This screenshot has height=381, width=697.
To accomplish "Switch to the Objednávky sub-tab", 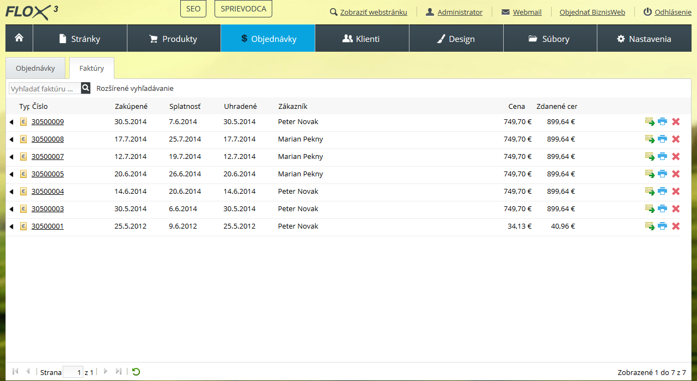I will pos(35,69).
